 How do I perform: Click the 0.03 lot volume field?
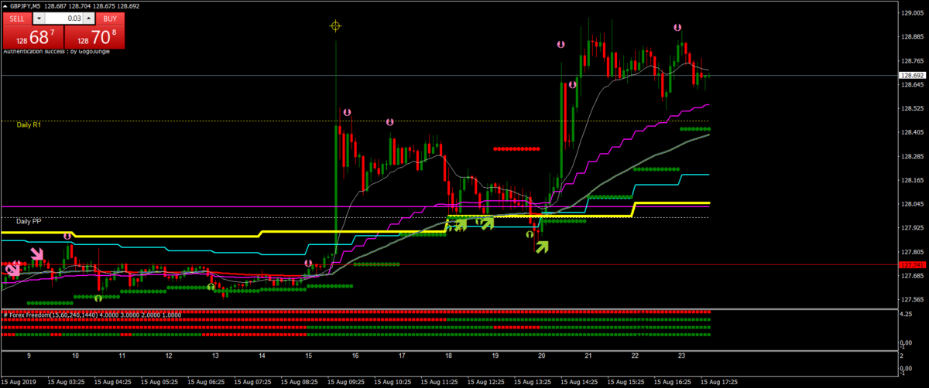[x=65, y=18]
